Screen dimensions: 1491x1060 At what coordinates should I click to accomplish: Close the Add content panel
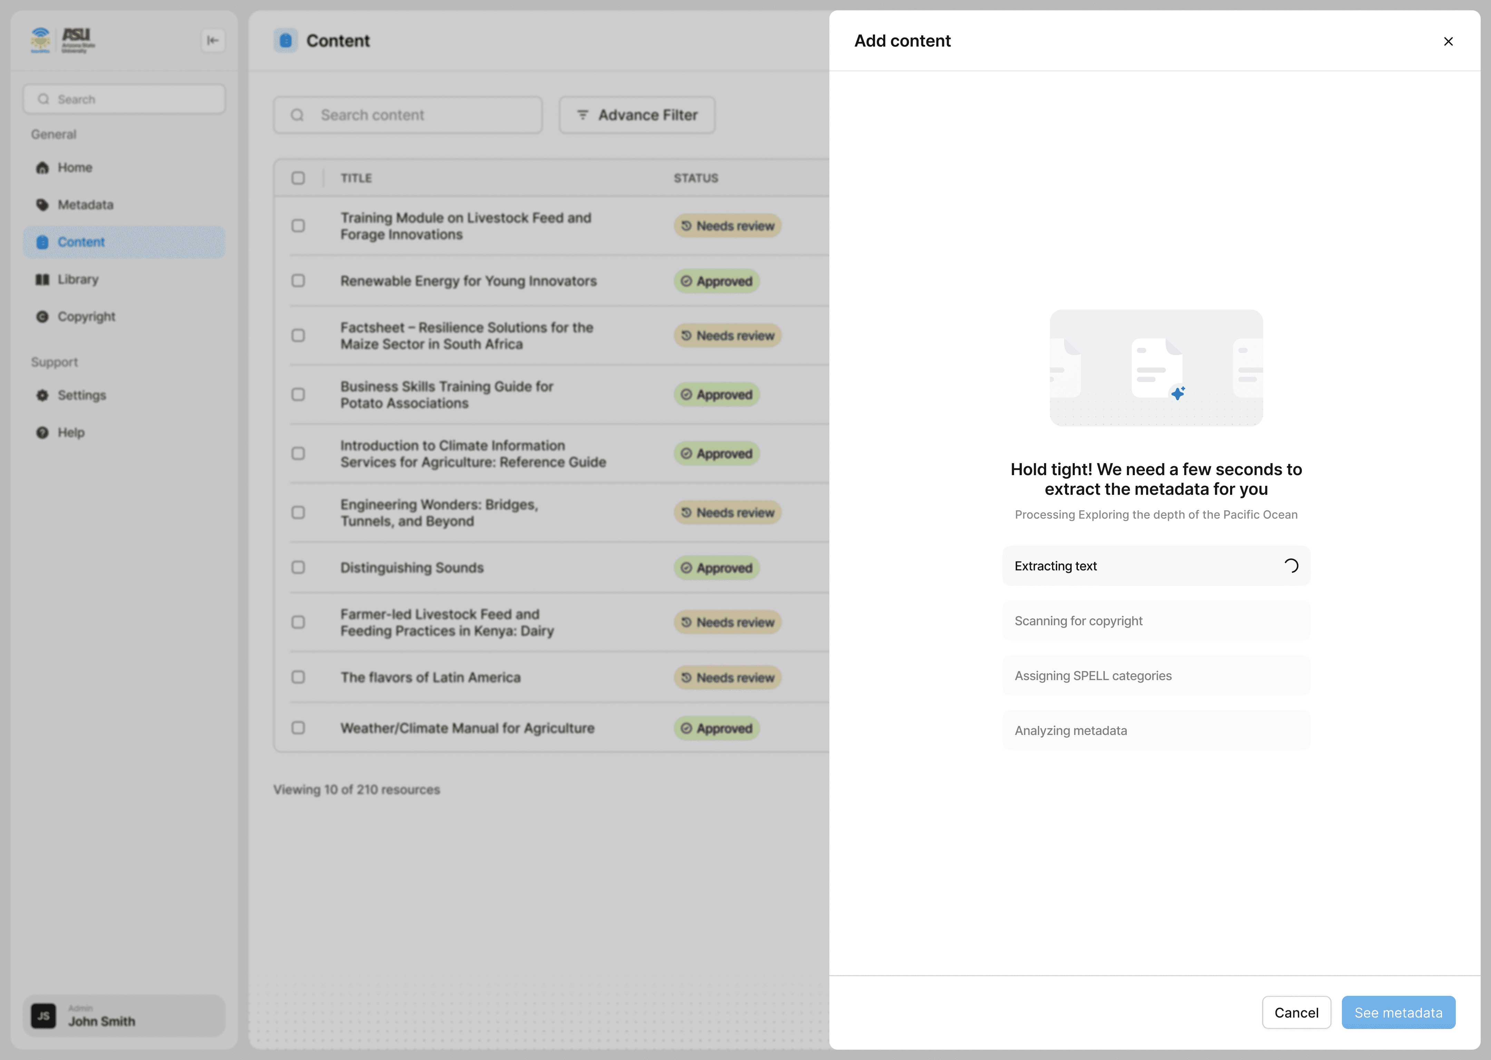click(1448, 41)
